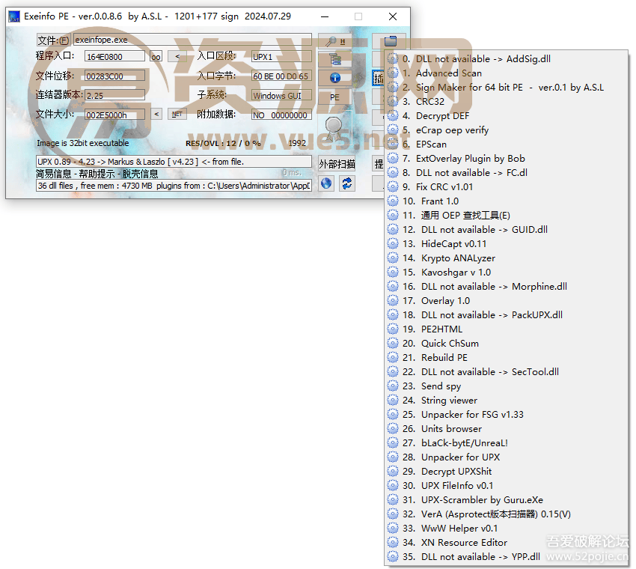Click the blue refresh arrows icon
636x569 pixels.
[x=347, y=183]
